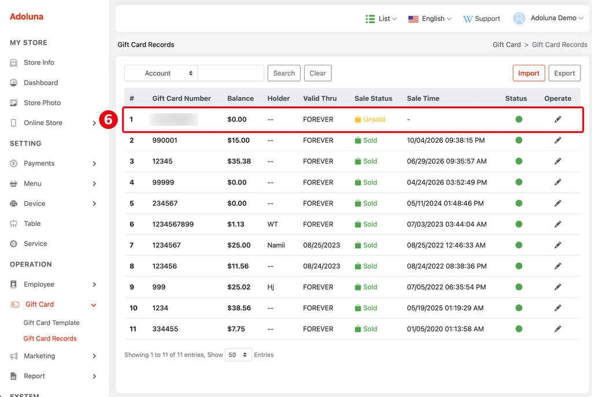Click the Report document icon

coord(14,376)
